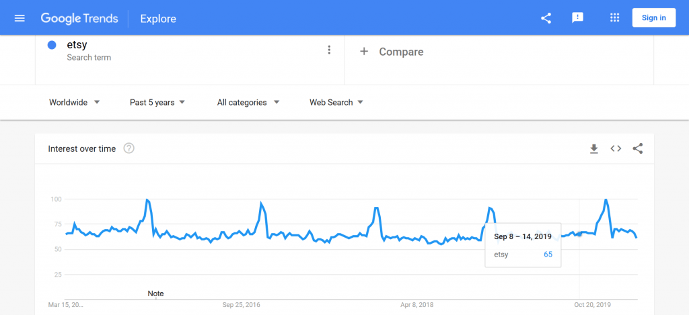This screenshot has width=689, height=315.
Task: Share the Interest over time chart
Action: click(x=638, y=148)
